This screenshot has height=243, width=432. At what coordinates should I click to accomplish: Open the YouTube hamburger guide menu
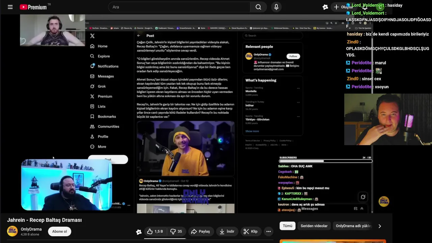[10, 7]
